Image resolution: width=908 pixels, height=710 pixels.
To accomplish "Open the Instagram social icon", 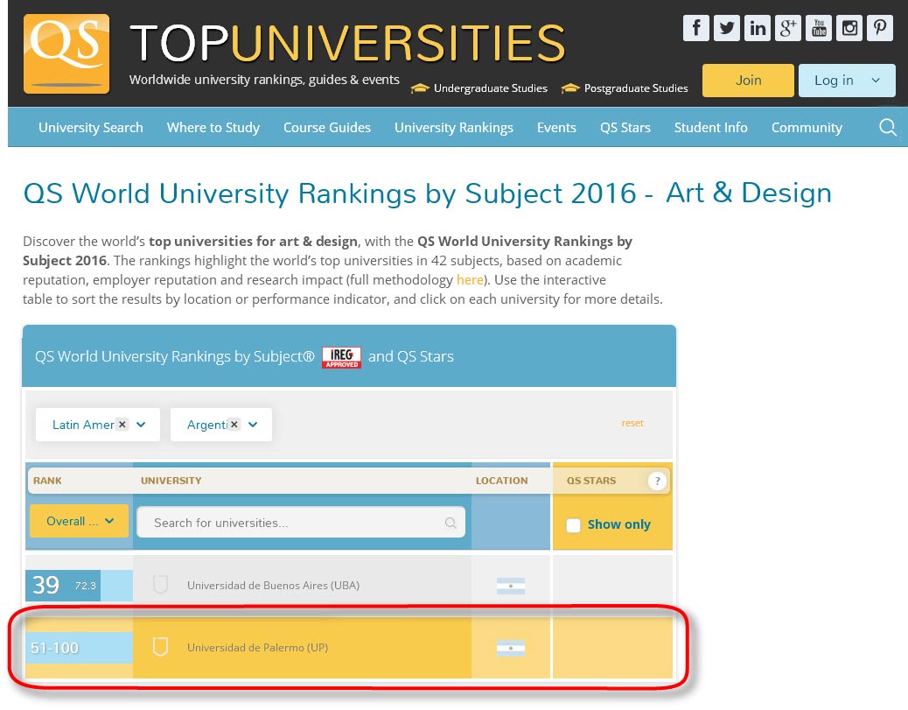I will [x=849, y=28].
